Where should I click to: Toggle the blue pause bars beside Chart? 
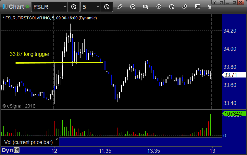pos(5,6)
